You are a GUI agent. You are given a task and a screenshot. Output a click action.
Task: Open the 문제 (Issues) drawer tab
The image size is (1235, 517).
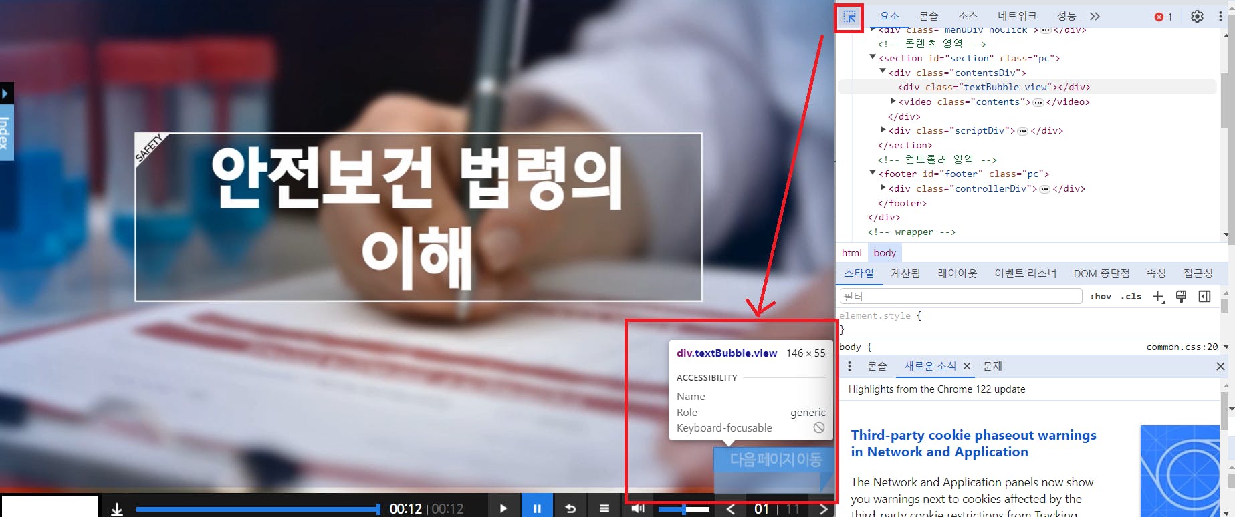(x=992, y=366)
